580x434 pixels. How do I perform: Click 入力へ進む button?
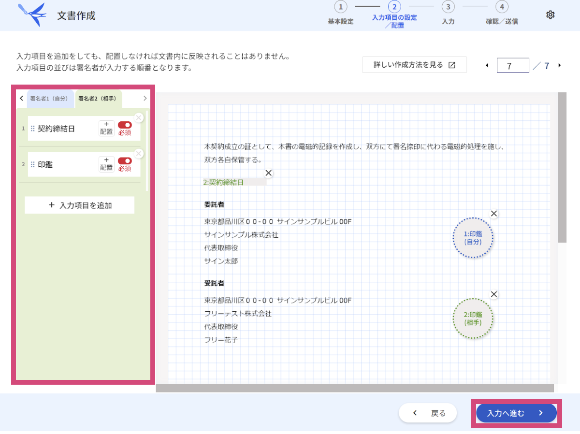tap(517, 413)
